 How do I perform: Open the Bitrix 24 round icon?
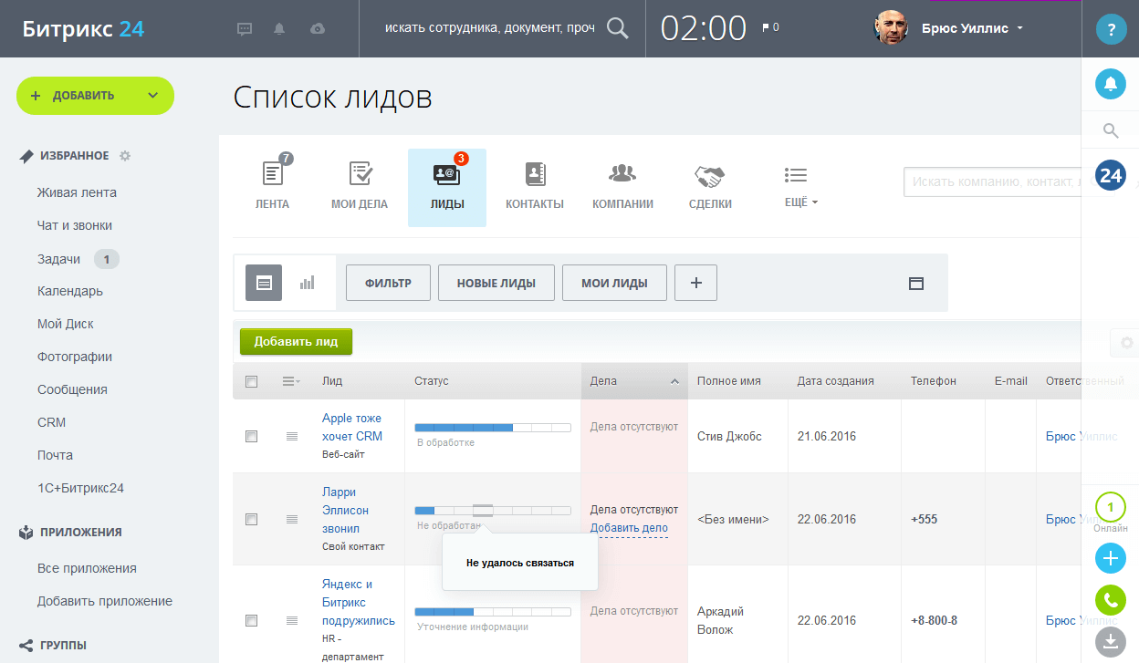(x=1111, y=175)
